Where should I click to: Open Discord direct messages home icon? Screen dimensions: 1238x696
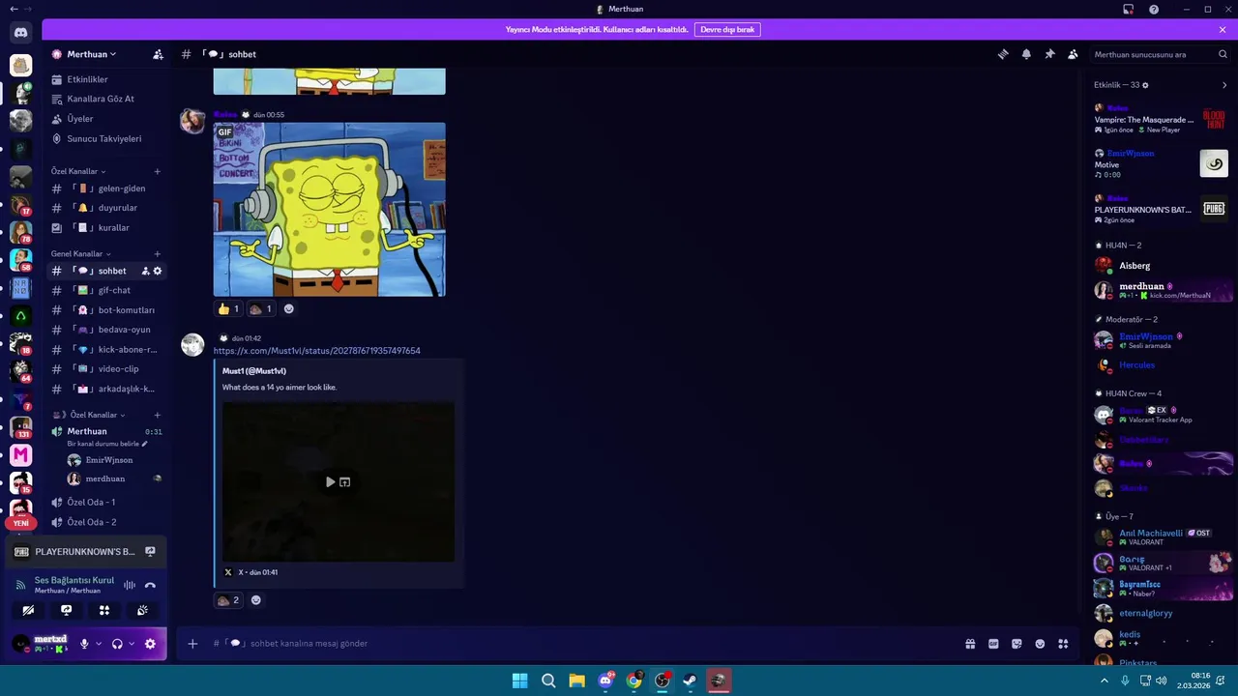pyautogui.click(x=20, y=33)
